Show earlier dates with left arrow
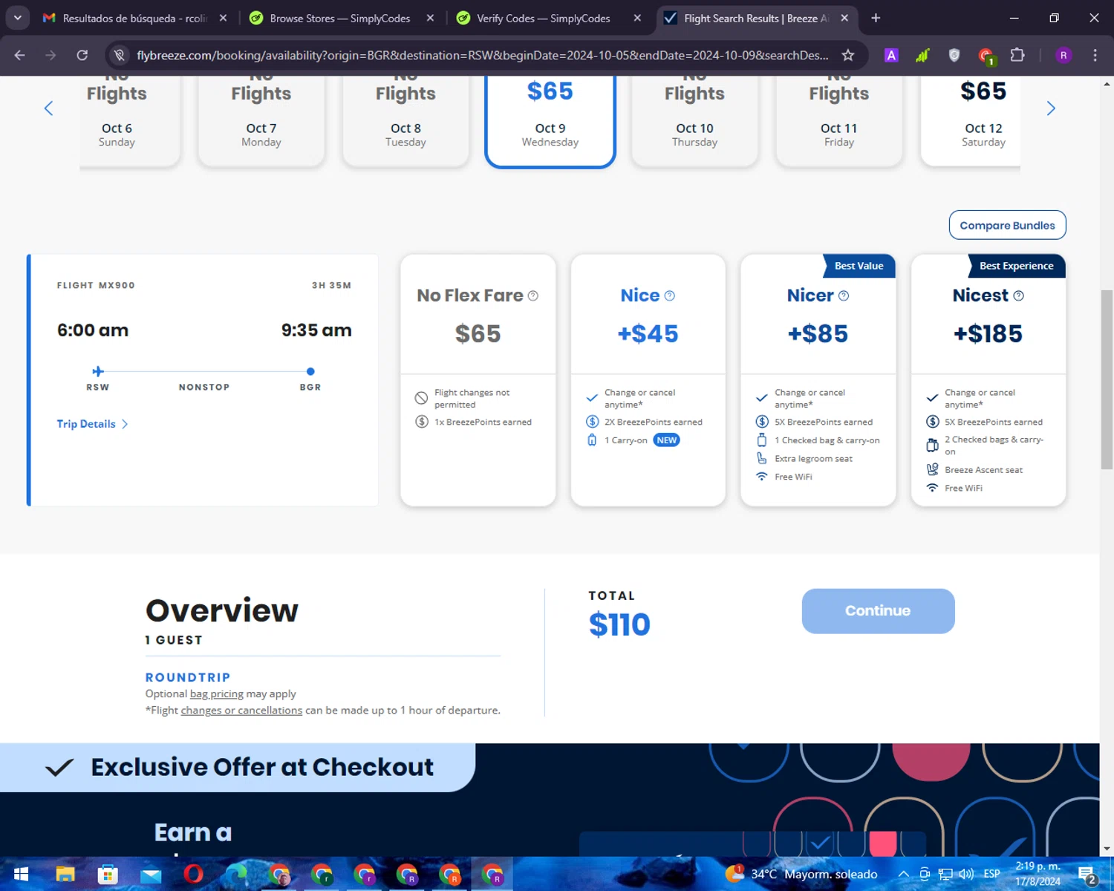 48,108
